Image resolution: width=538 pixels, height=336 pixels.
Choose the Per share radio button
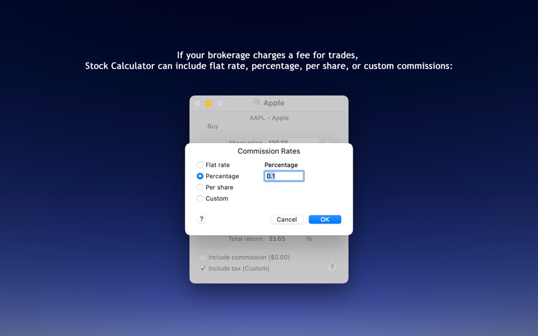(200, 187)
